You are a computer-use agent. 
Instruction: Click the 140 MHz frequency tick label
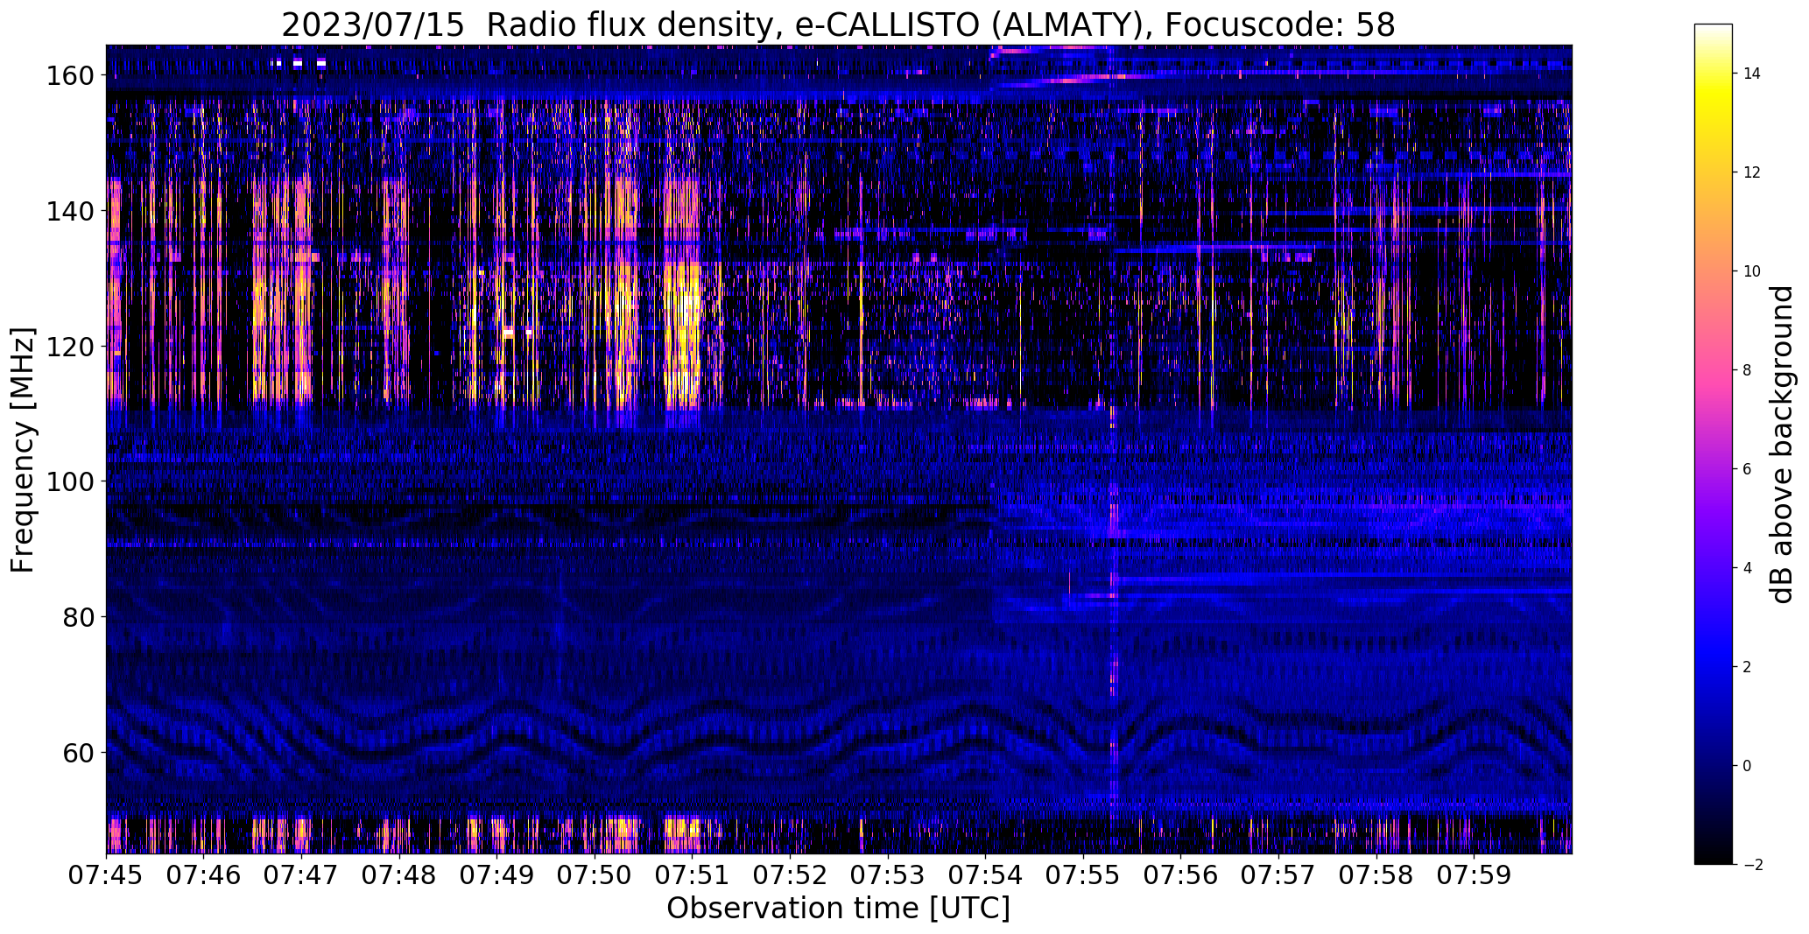[x=71, y=211]
